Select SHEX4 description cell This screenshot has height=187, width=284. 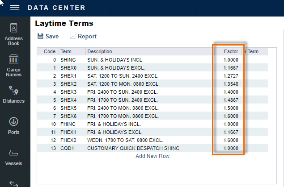coord(122,100)
